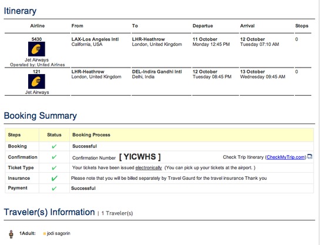This screenshot has width=329, height=245.
Task: Click the 'Payment' step label
Action: [x=18, y=188]
